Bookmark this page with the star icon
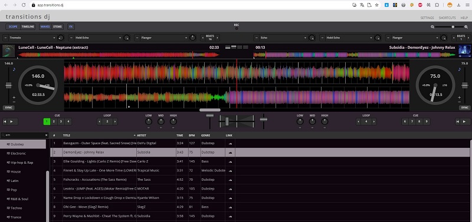The image size is (472, 222). click(x=377, y=5)
